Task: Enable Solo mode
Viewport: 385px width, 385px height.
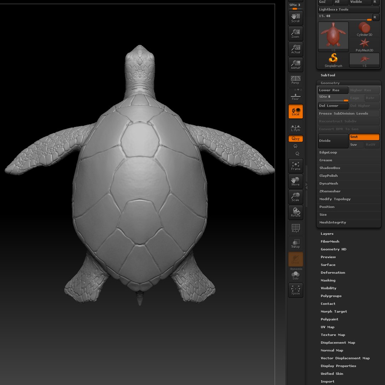Action: (296, 275)
